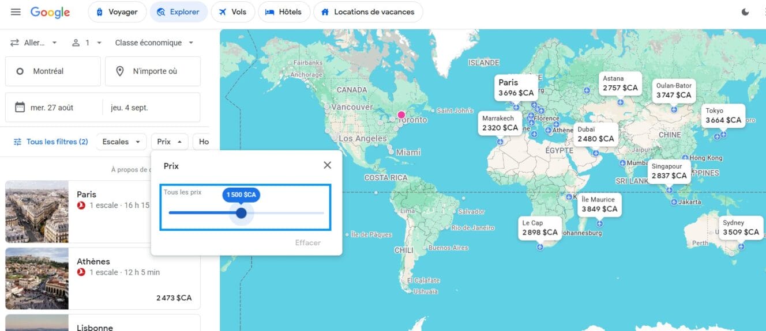Open the passenger count dropdown
Screen dimensions: 766x331
pos(87,43)
